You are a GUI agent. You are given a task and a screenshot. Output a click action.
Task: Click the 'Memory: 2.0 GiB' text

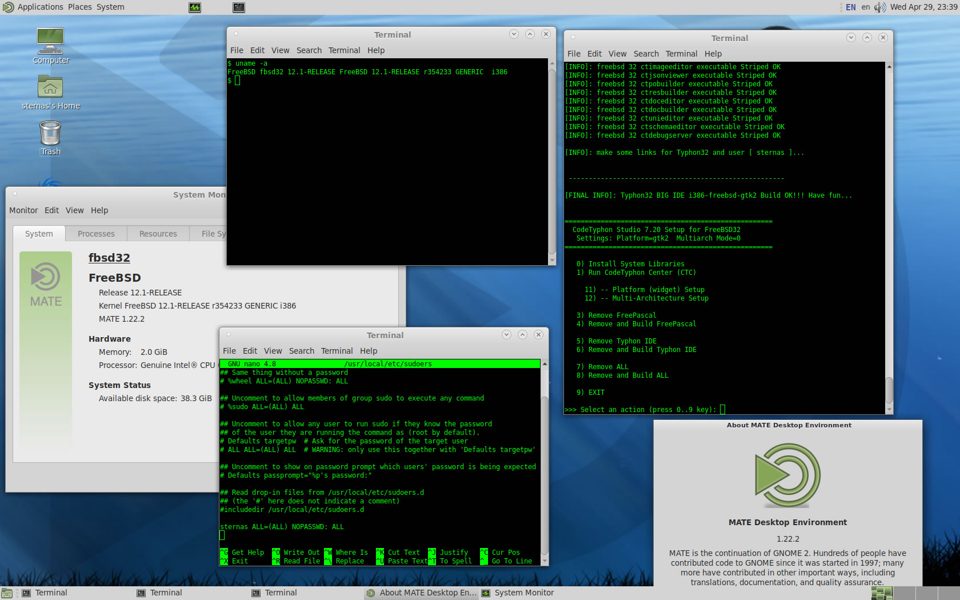click(x=133, y=352)
